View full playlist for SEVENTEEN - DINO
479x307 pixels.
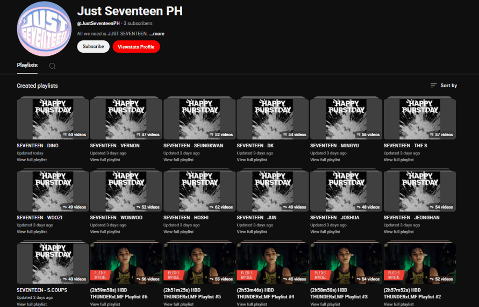(x=32, y=160)
